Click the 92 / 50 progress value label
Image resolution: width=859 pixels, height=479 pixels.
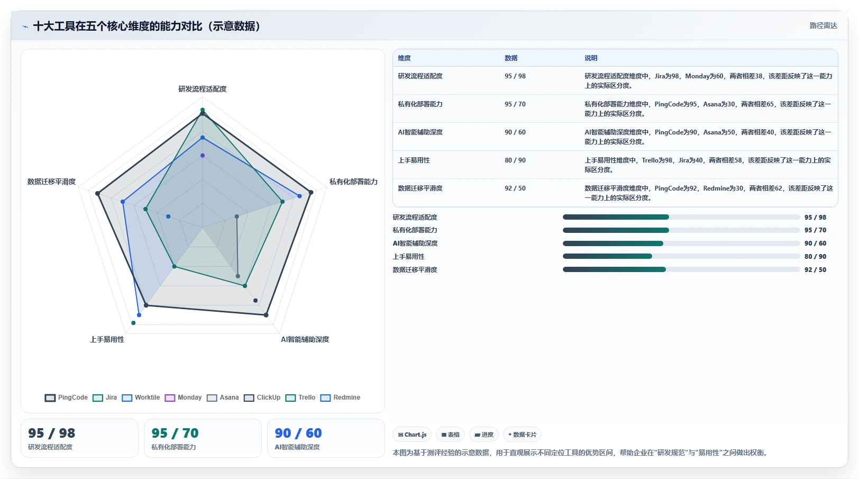(815, 270)
